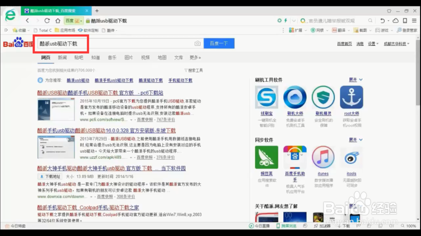Image resolution: width=421 pixels, height=236 pixels.
Task: Switch to the 文库 tab
Action: tap(179, 58)
